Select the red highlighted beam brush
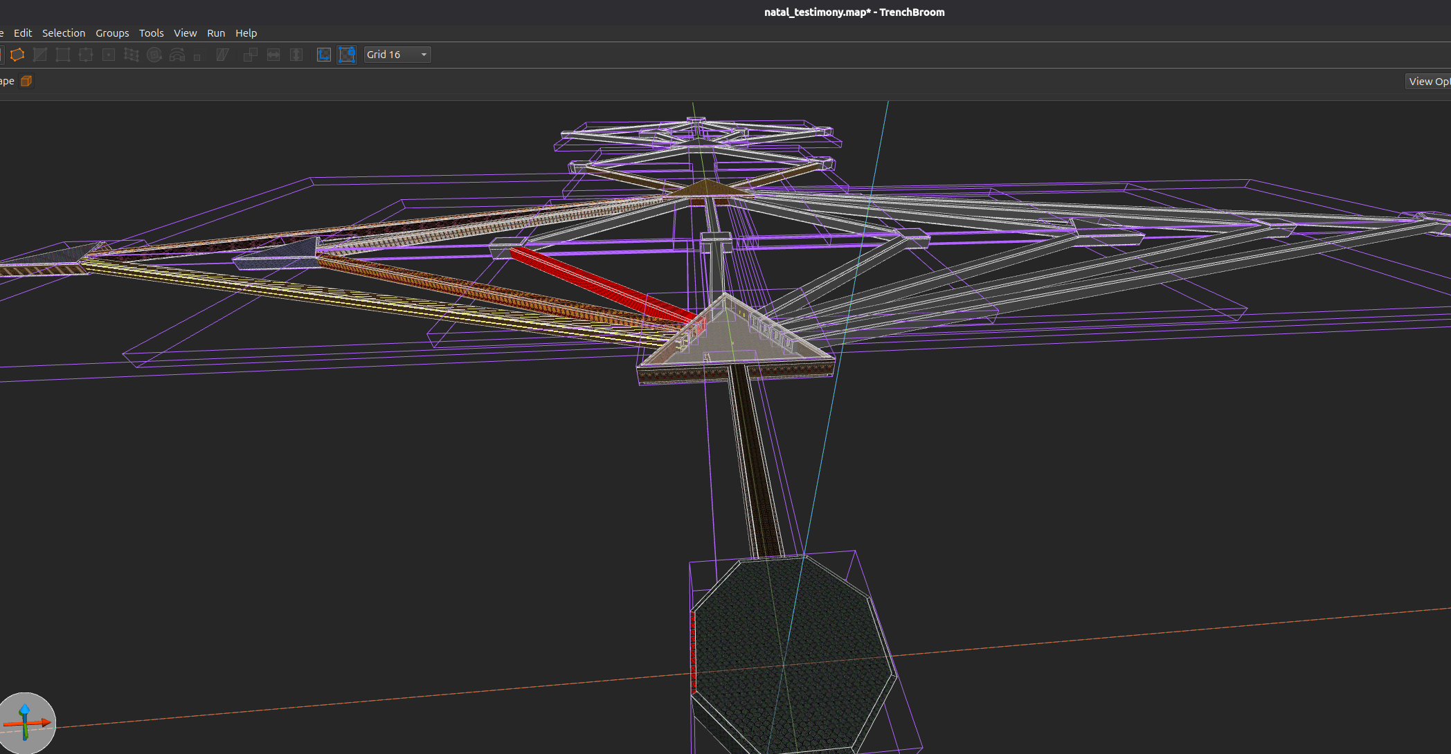The height and width of the screenshot is (754, 1451). coord(602,285)
